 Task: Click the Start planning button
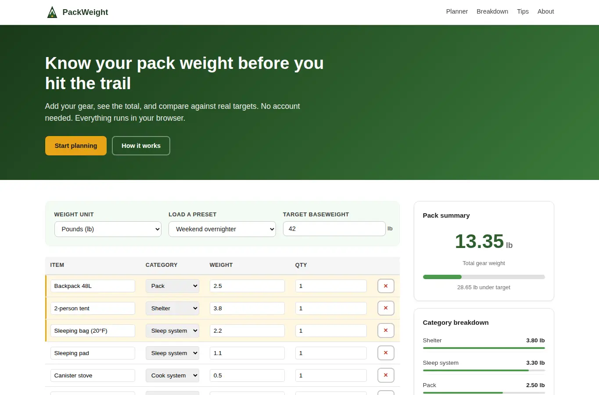pos(76,146)
